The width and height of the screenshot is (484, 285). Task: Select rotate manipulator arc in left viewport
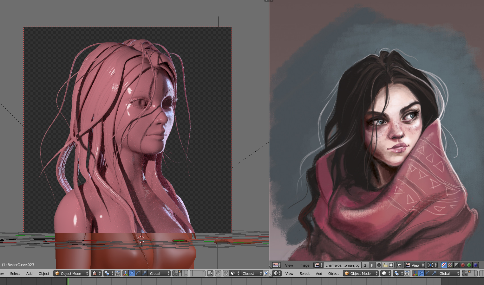tap(138, 273)
